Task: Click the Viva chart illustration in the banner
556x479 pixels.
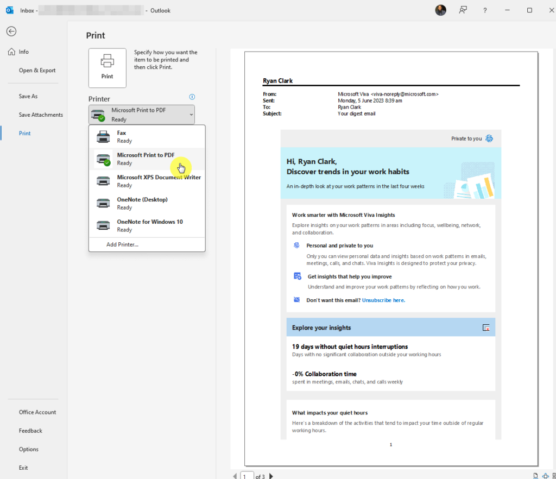Action: click(470, 181)
